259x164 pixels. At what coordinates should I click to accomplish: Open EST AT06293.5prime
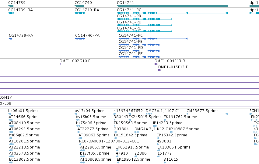coord(24,129)
